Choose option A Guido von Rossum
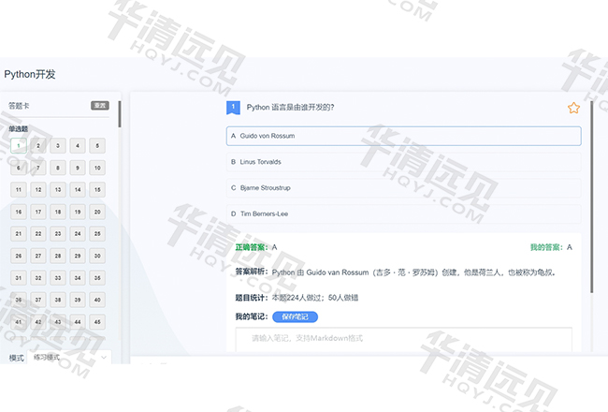The width and height of the screenshot is (608, 412). coord(403,136)
